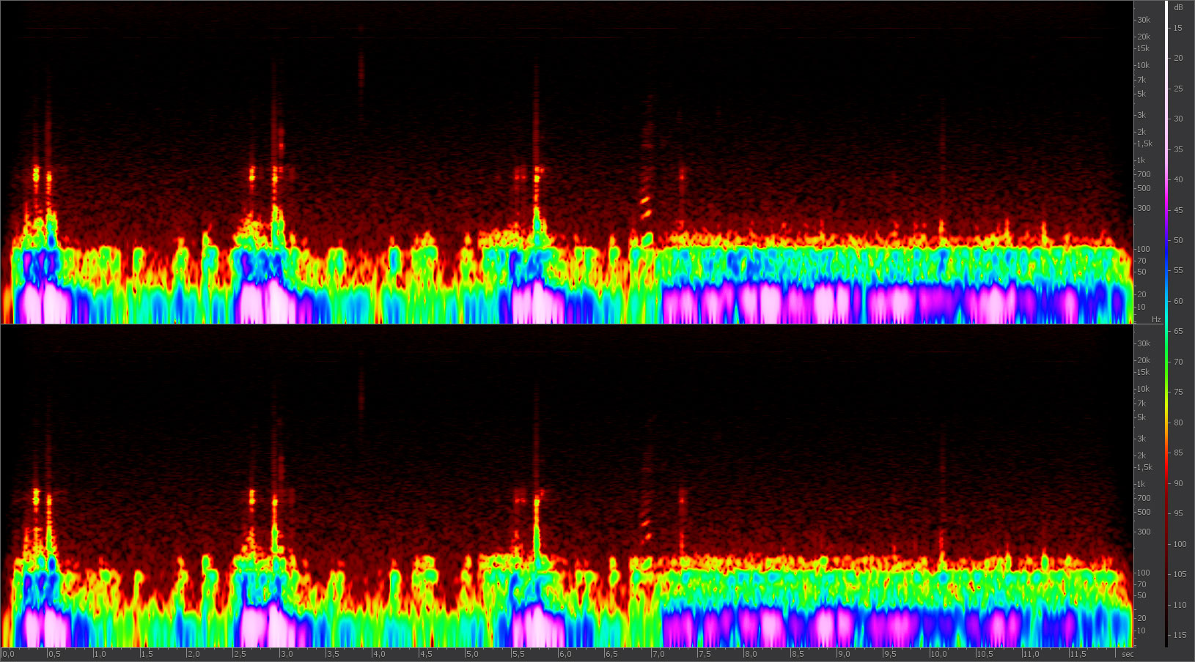
Task: Select the 11,5 second timeline marker
Action: tap(1078, 654)
